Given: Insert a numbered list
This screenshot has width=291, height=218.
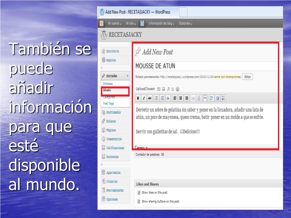Looking at the screenshot, I should tap(162, 98).
